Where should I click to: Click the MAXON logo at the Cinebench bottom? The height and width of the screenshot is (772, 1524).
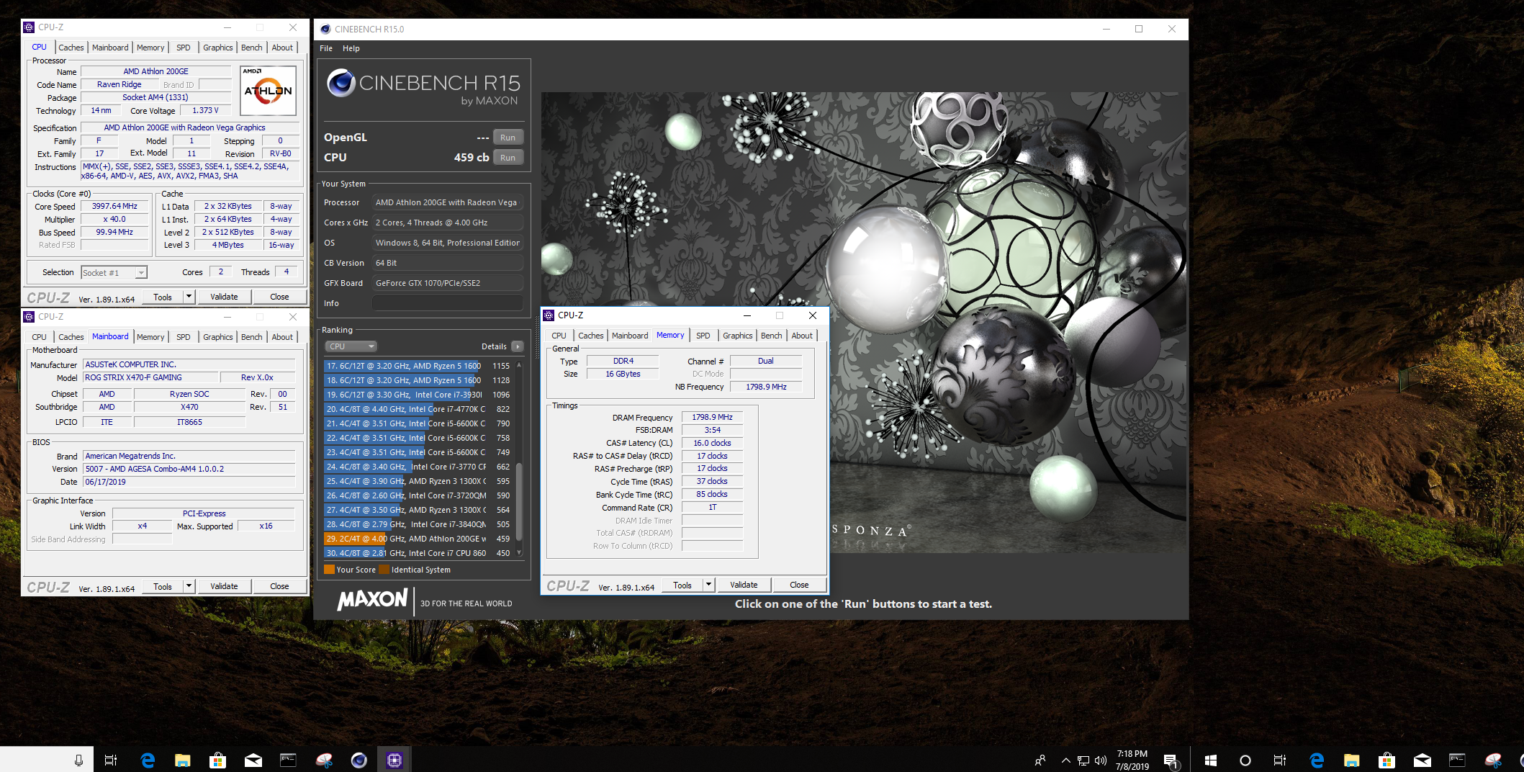point(373,599)
